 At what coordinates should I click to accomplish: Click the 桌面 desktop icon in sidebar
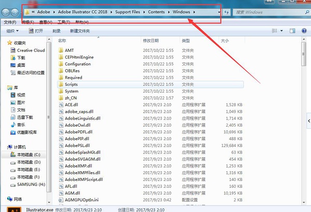[21, 65]
